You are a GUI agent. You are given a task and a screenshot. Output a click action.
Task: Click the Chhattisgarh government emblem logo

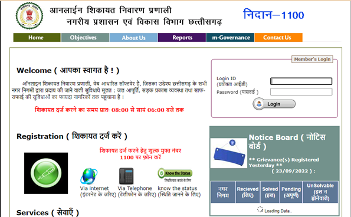29,16
